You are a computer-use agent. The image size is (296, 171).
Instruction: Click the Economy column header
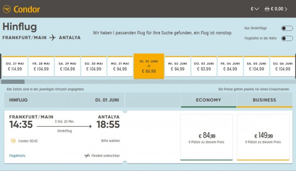(x=209, y=100)
